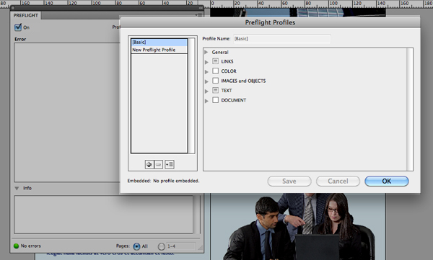This screenshot has width=433, height=260.
Task: Enable the IMAGES and OBJECTS checkbox
Action: coord(215,81)
